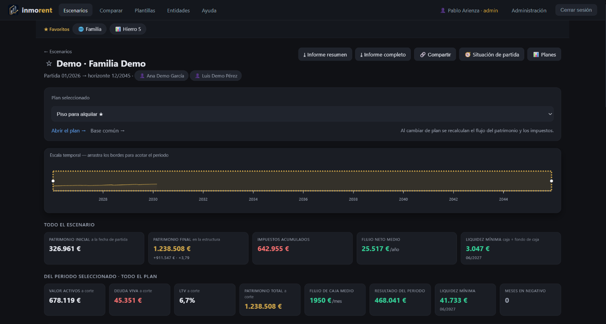The height and width of the screenshot is (324, 606).
Task: Click the 2034 mark on the timeline axis
Action: 253,199
